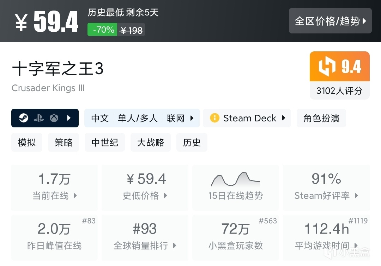Click the green -70% discount badge

tap(102, 30)
